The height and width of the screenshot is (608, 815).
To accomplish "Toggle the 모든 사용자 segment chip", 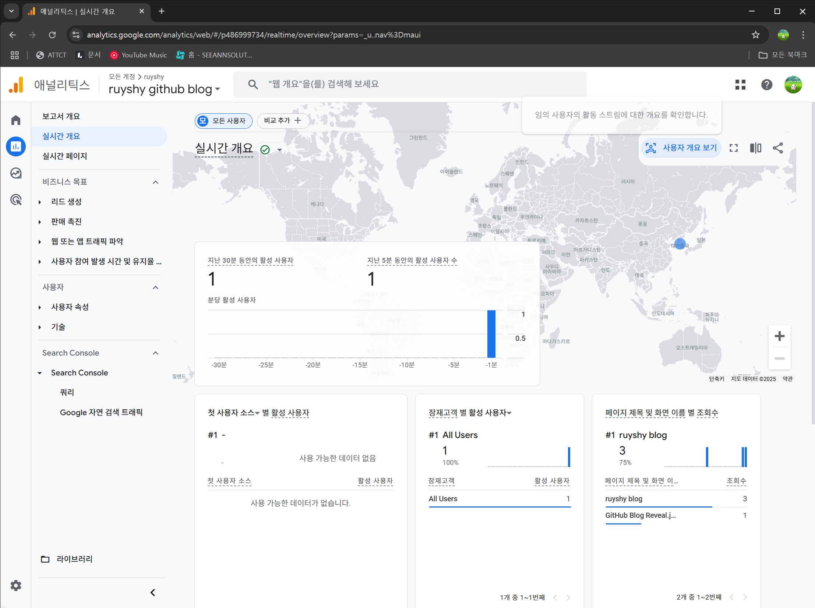I will click(223, 121).
